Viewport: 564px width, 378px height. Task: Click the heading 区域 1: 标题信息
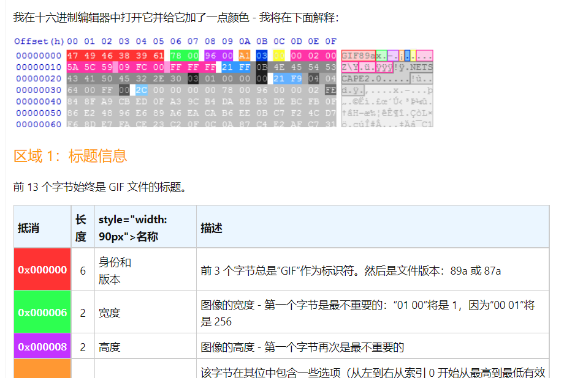coord(70,157)
